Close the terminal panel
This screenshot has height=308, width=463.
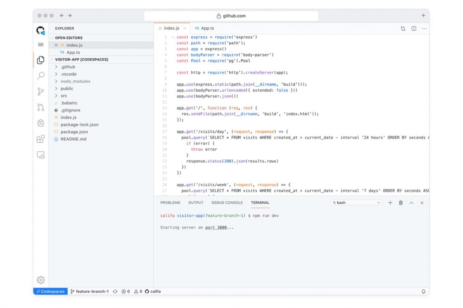422,203
